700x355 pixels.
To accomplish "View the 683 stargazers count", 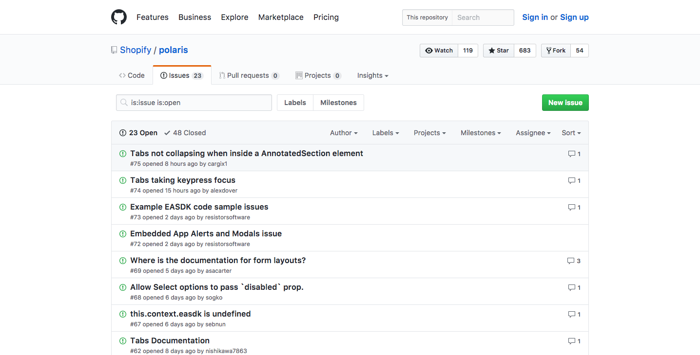I will 525,51.
